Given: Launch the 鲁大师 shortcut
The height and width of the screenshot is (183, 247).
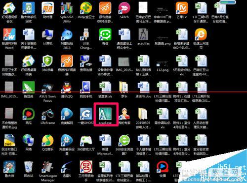Looking at the screenshot, I should [9, 167].
